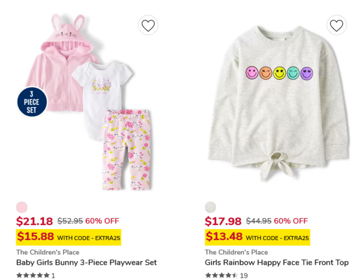Click The Children's Place brand under tie top
Image resolution: width=362 pixels, height=279 pixels.
click(236, 252)
